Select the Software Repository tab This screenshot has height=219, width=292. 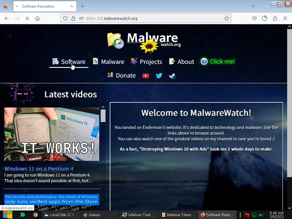click(45, 6)
